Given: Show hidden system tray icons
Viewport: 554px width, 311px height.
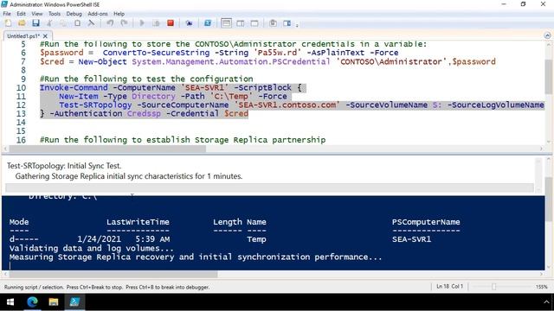Looking at the screenshot, I should click(x=546, y=302).
